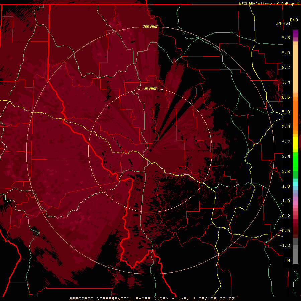Pick the bright green swatch on the color bar
Image resolution: width=301 pixels, height=301 pixels.
click(295, 161)
